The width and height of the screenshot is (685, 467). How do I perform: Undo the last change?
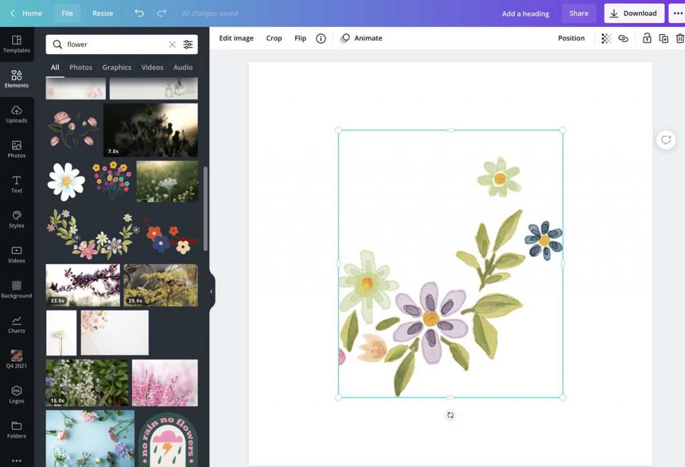tap(138, 13)
